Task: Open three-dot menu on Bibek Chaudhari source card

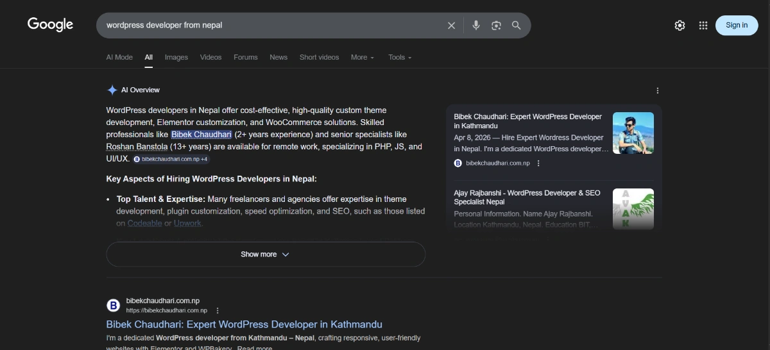Action: [x=538, y=163]
